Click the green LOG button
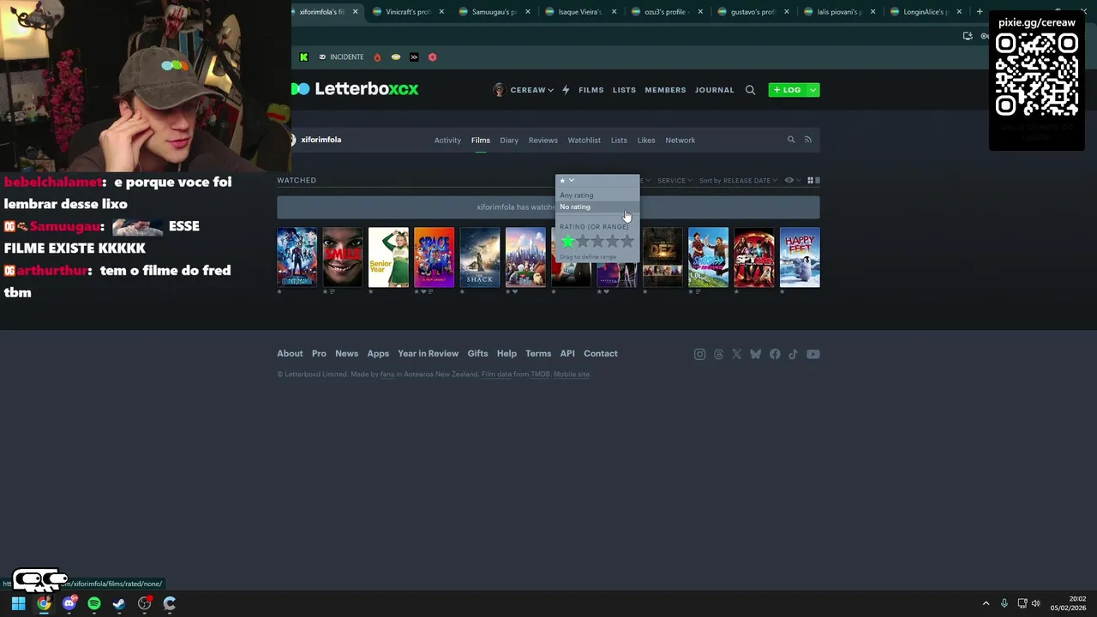 tap(788, 90)
